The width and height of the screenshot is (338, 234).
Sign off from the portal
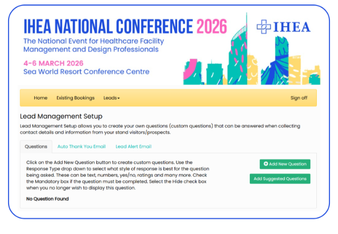coord(299,98)
